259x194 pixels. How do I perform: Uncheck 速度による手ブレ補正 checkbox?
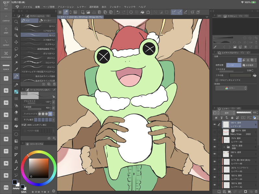point(25,125)
